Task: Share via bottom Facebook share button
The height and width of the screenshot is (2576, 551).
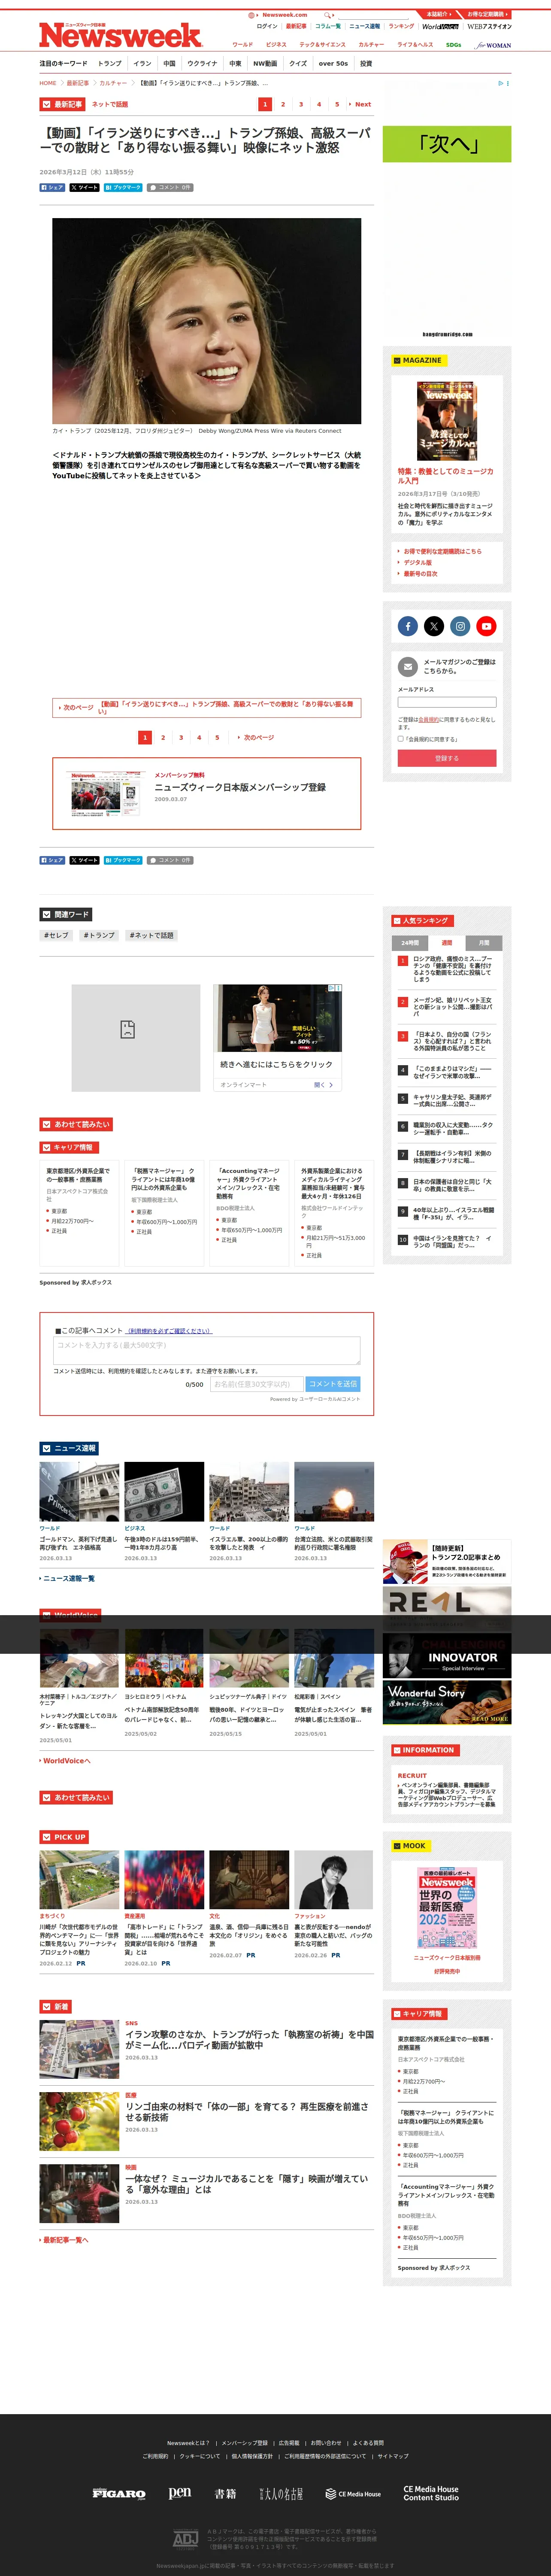Action: (x=52, y=860)
